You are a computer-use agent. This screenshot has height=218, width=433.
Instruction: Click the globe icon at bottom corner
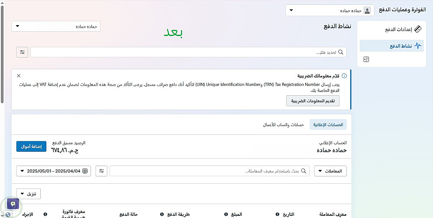pos(8,215)
